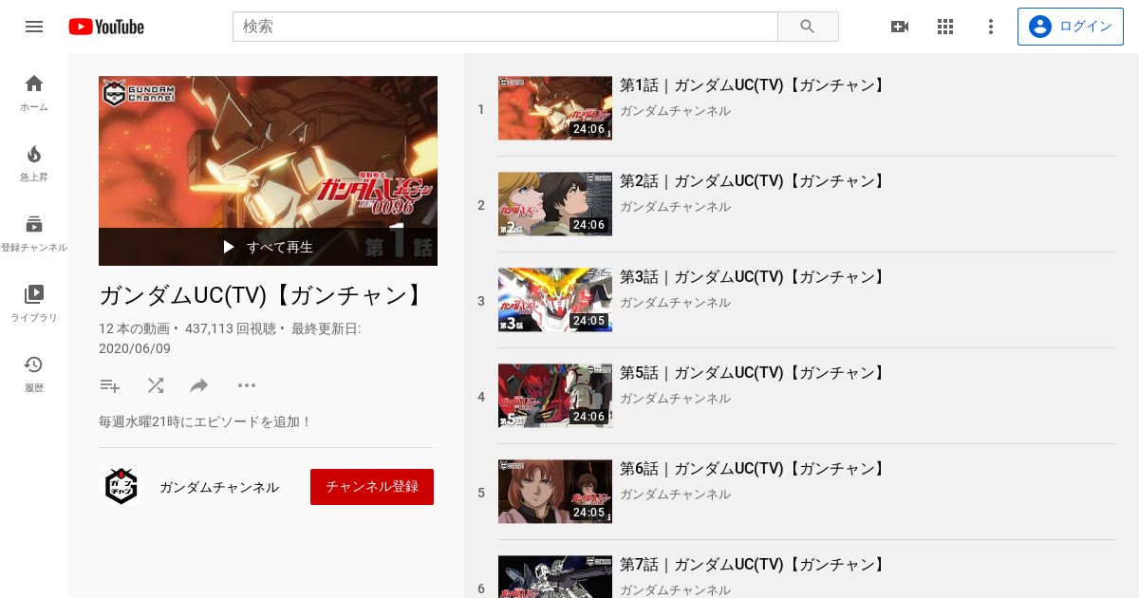The image size is (1139, 598).
Task: Share the playlist with arrow icon
Action: (x=199, y=385)
